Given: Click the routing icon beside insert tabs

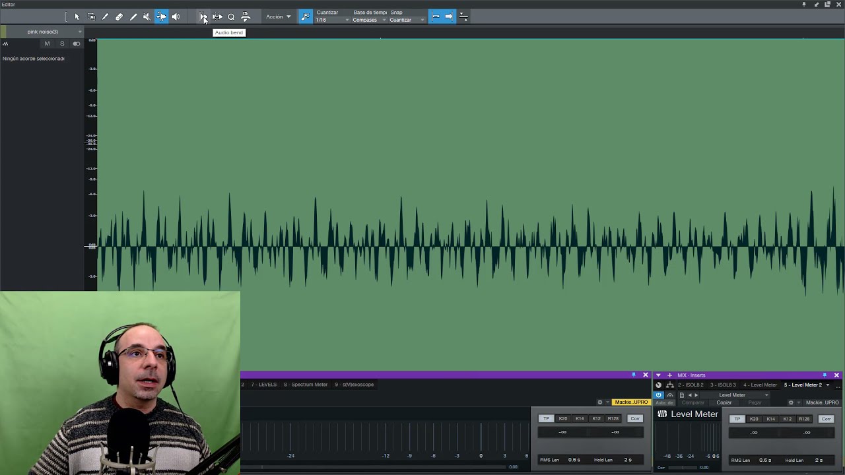Looking at the screenshot, I should click(x=670, y=385).
